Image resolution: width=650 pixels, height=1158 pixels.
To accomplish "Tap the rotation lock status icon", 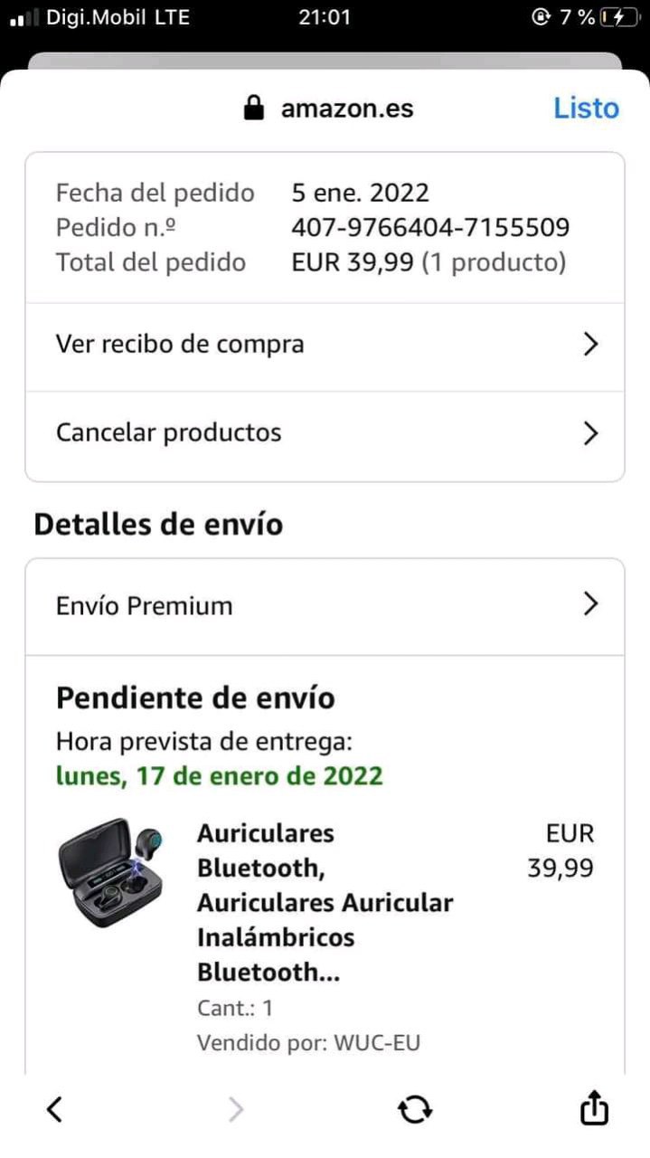I will point(541,17).
